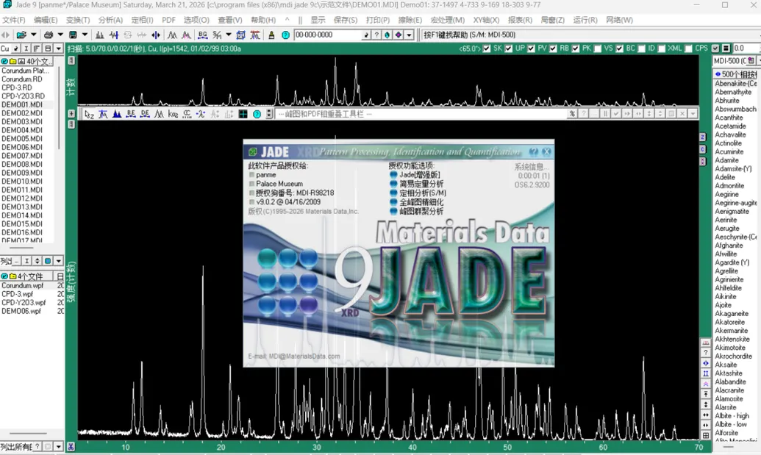The height and width of the screenshot is (455, 761).
Task: Click the scissors icon at bottom-left of plot
Action: pyautogui.click(x=71, y=447)
